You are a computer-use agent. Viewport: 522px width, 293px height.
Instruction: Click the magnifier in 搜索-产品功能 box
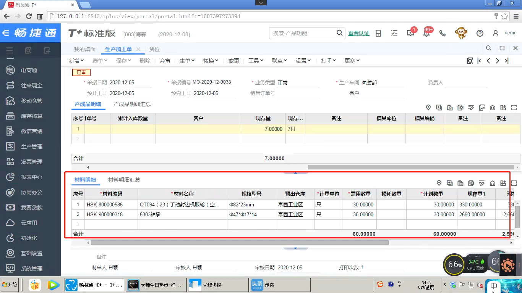[339, 33]
